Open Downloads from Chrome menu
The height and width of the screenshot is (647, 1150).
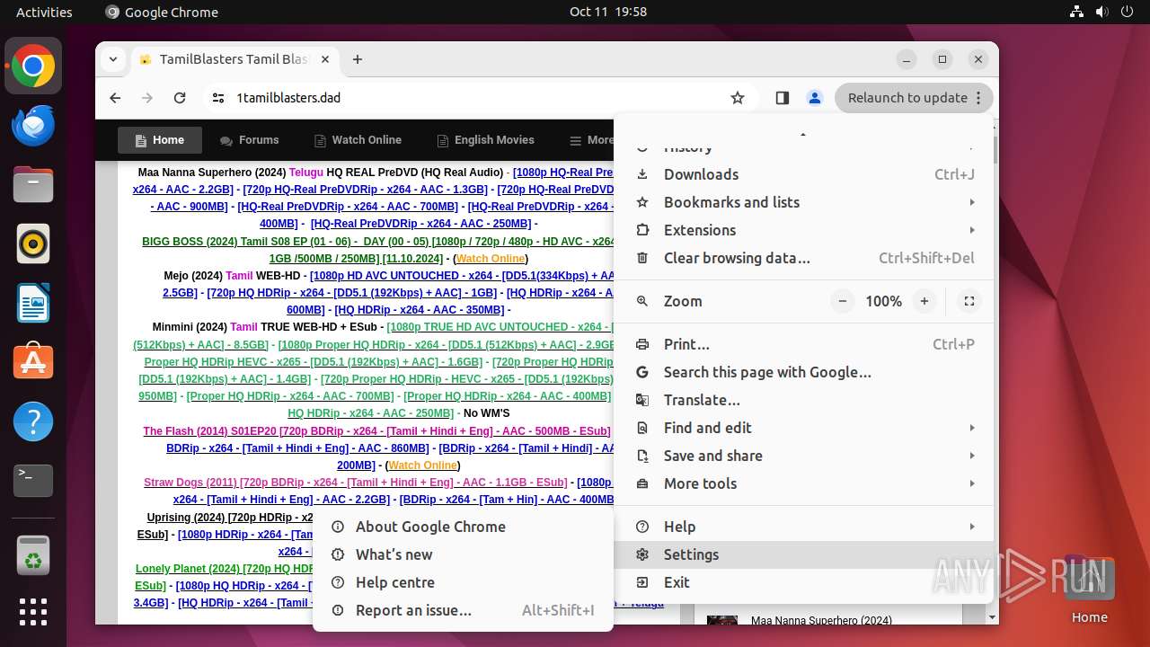[x=804, y=174]
